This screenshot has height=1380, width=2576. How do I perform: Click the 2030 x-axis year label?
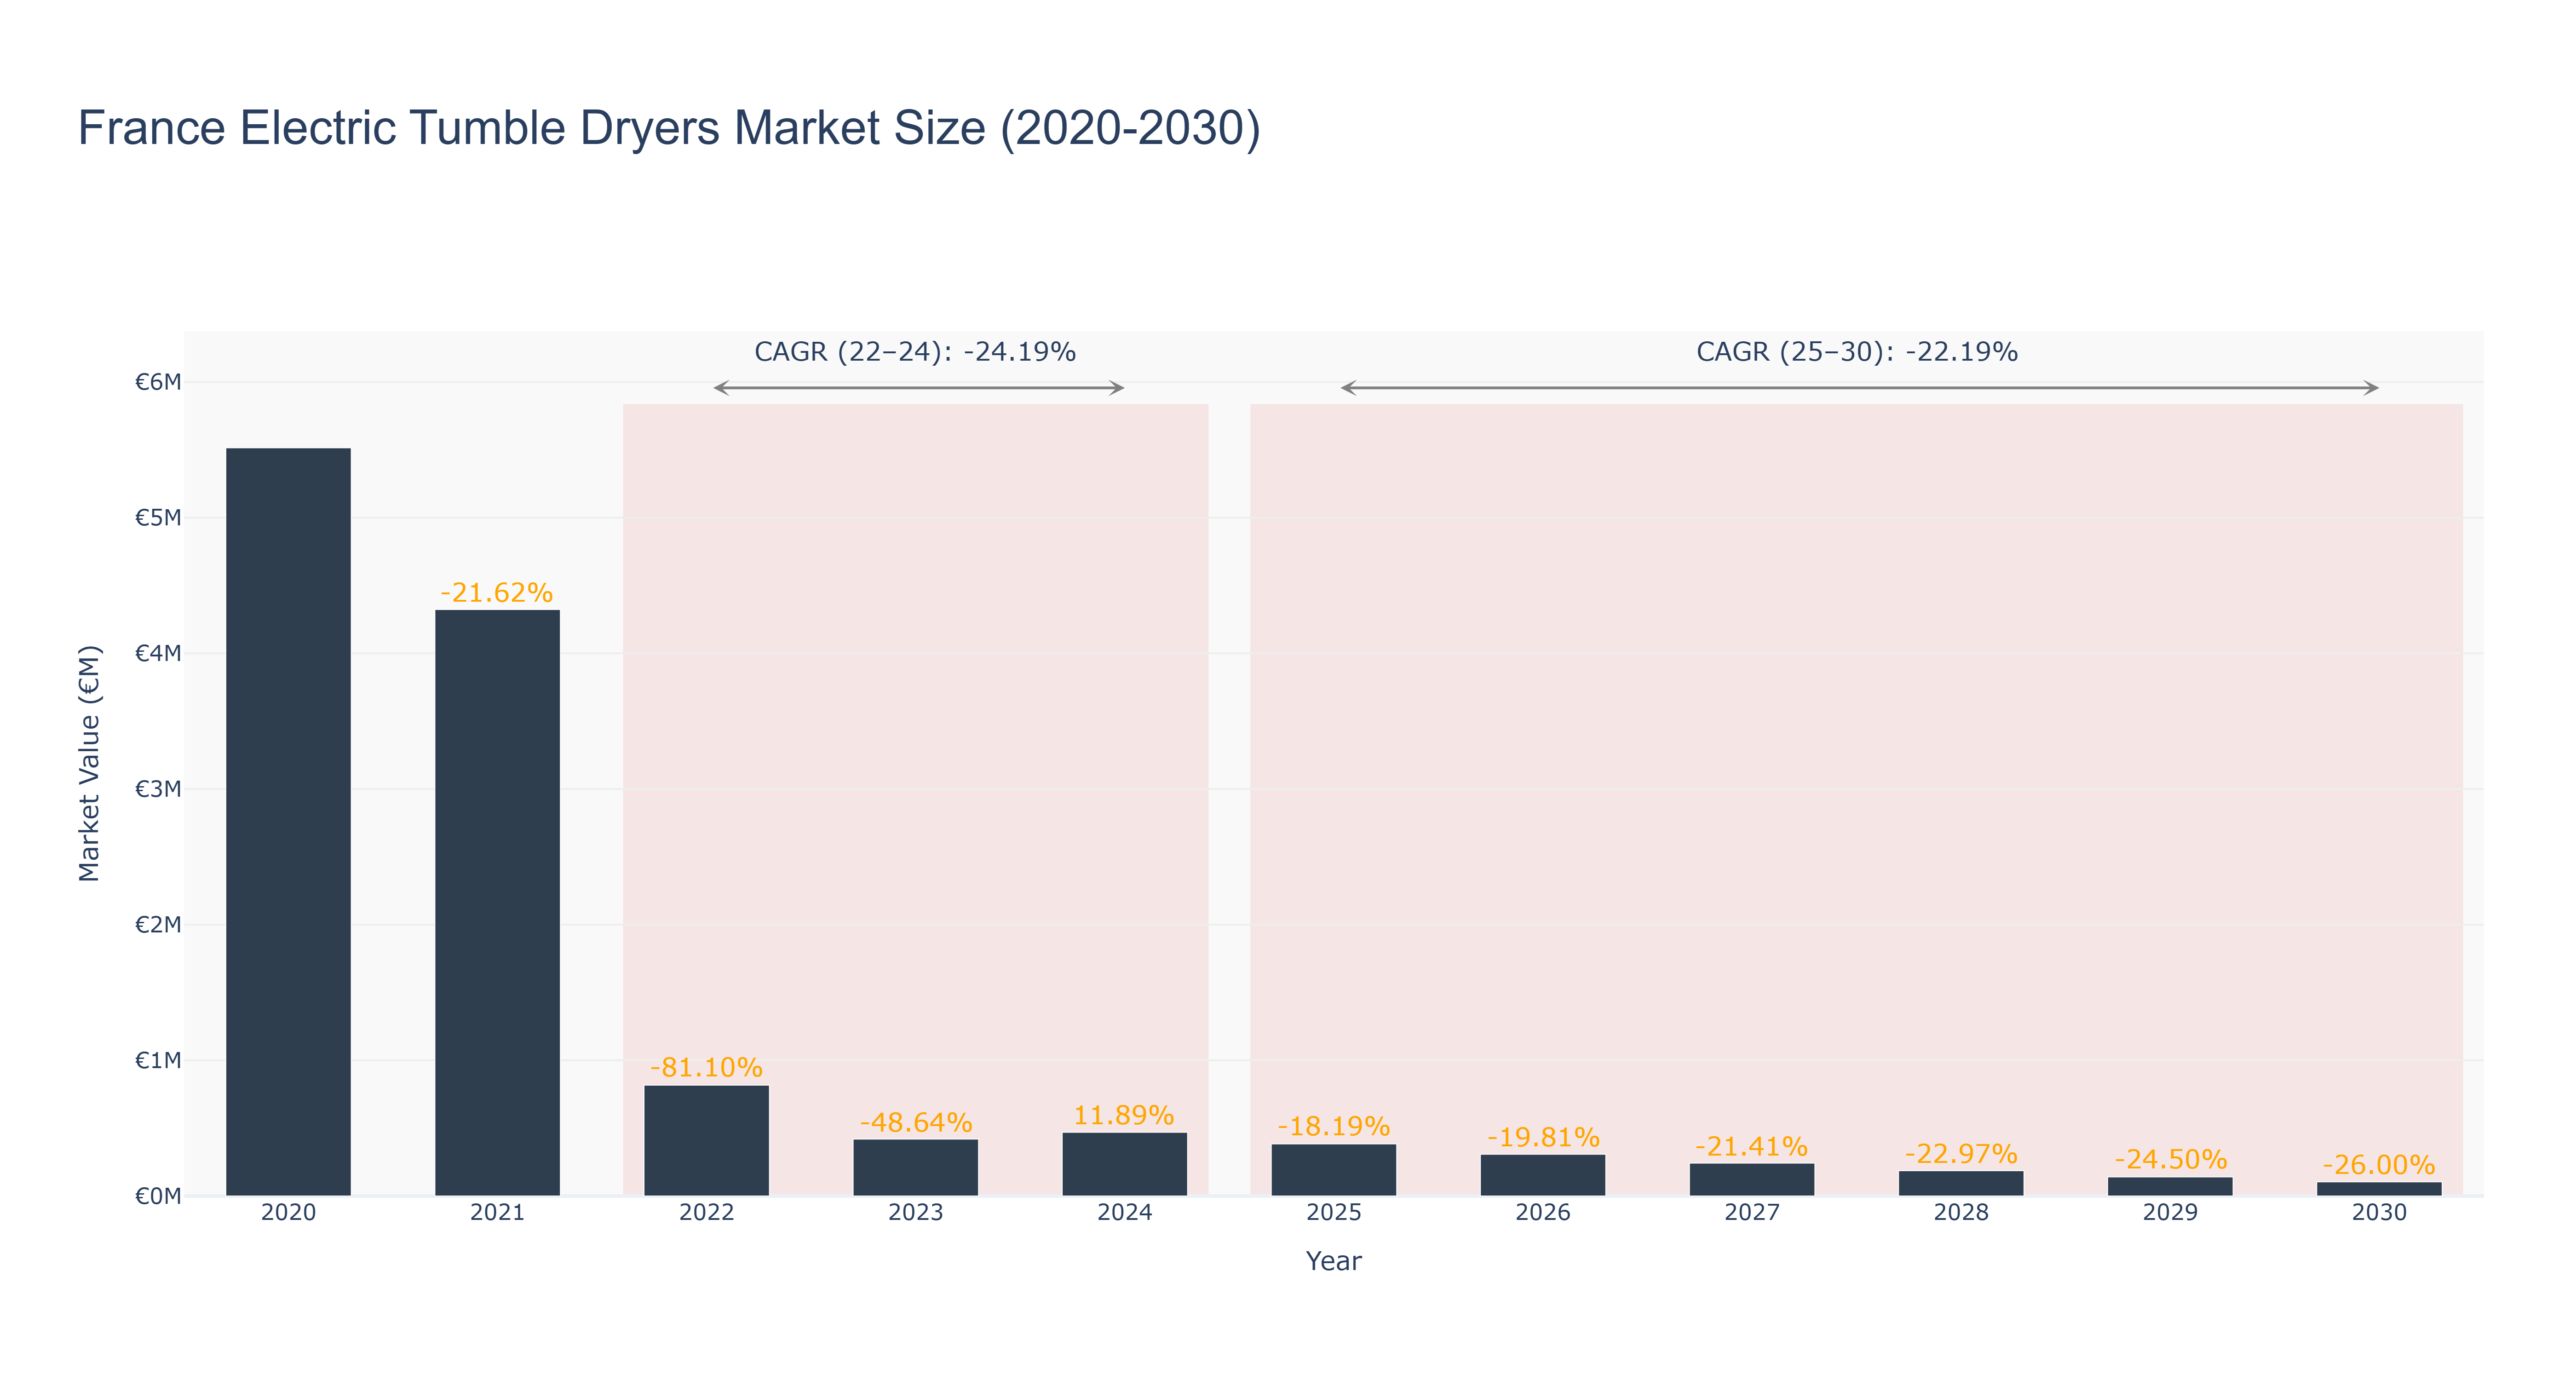coord(2379,1213)
